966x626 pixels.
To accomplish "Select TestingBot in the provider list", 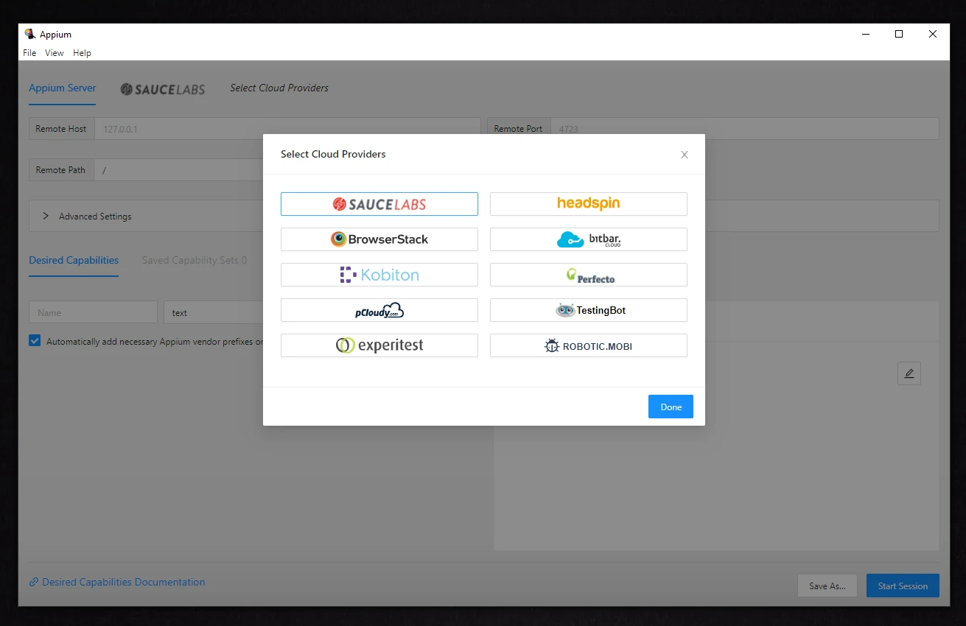I will [588, 310].
